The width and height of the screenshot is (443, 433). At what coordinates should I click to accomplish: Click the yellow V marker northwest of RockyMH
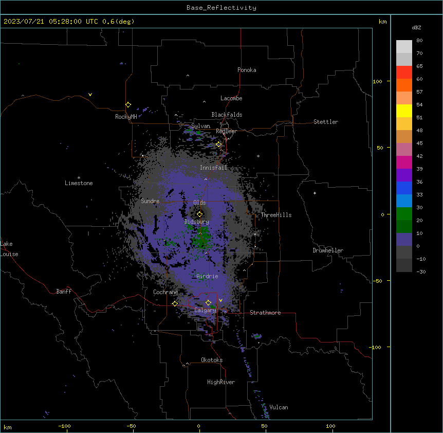(90, 95)
